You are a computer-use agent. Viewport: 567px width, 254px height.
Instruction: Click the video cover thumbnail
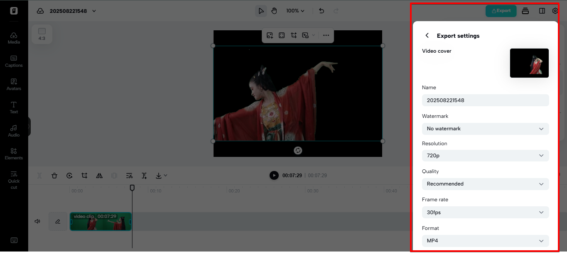click(x=529, y=63)
